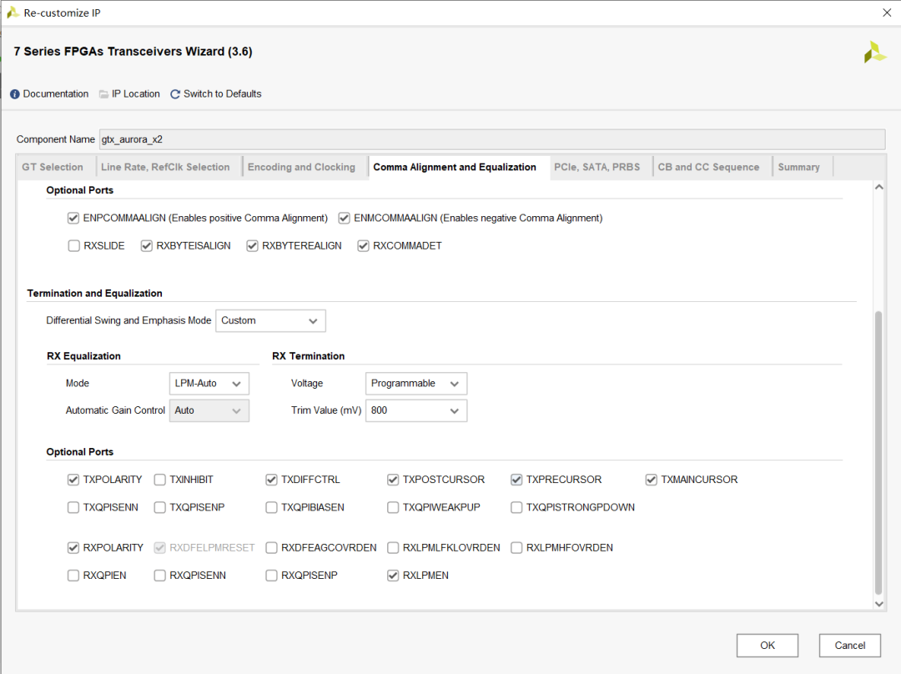
Task: Click OK to apply settings
Action: pyautogui.click(x=768, y=646)
